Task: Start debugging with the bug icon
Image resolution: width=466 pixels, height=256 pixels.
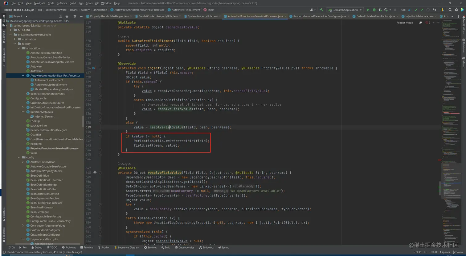Action: [x=374, y=10]
